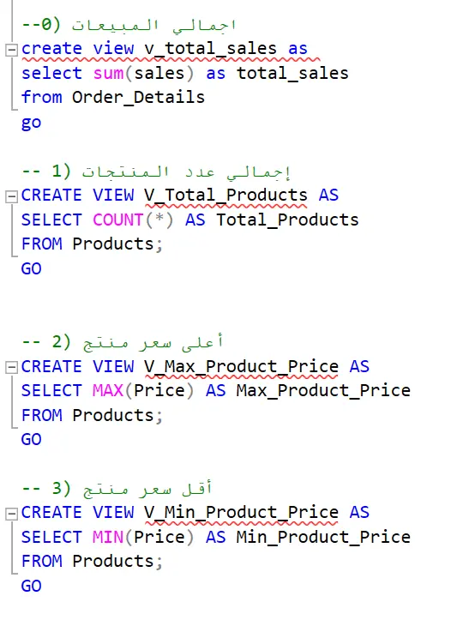The width and height of the screenshot is (451, 620).
Task: Click the Min_Product_Price column alias
Action: pyautogui.click(x=323, y=538)
